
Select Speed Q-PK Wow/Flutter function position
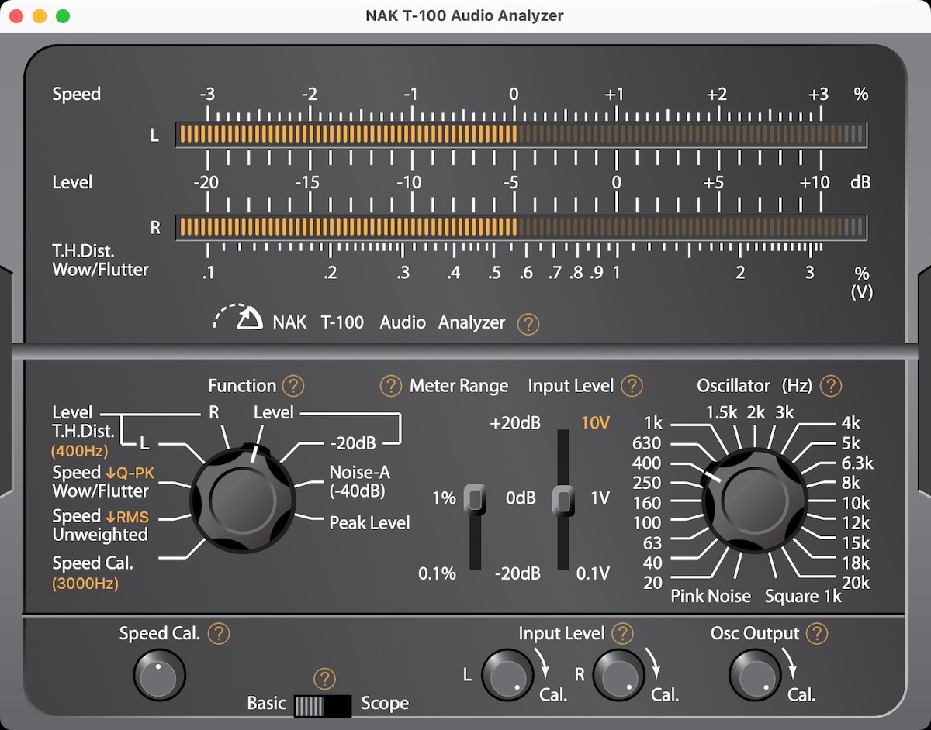(104, 481)
